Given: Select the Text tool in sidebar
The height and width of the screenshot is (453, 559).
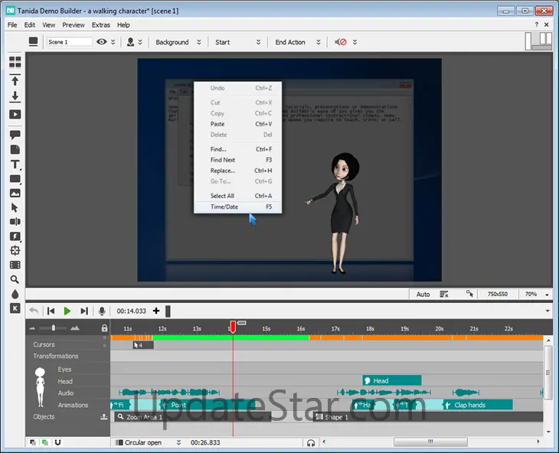Looking at the screenshot, I should [x=15, y=165].
